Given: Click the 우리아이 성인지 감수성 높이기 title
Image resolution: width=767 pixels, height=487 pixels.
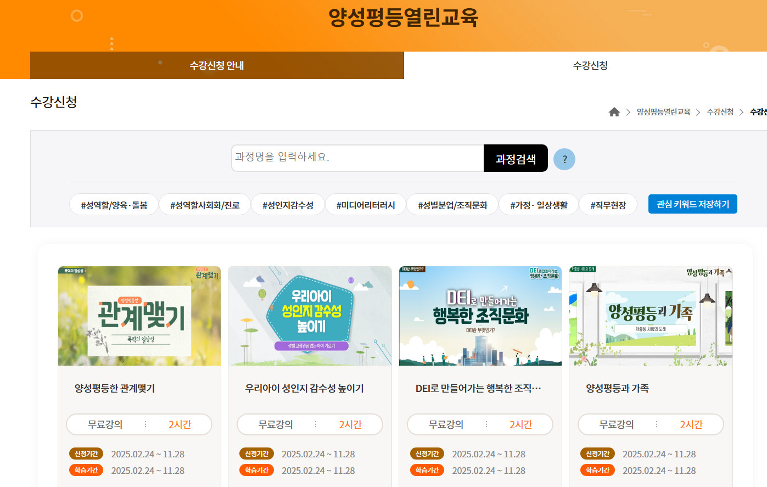Looking at the screenshot, I should point(304,388).
